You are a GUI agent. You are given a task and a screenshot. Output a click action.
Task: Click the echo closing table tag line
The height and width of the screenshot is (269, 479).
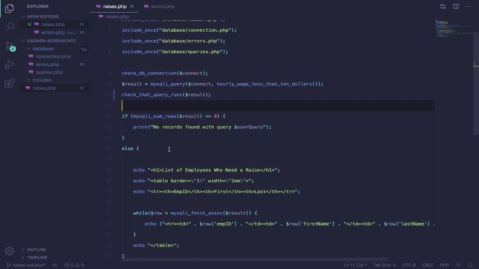[156, 245]
